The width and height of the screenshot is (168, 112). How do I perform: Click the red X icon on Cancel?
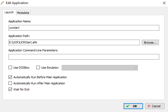point(149,106)
